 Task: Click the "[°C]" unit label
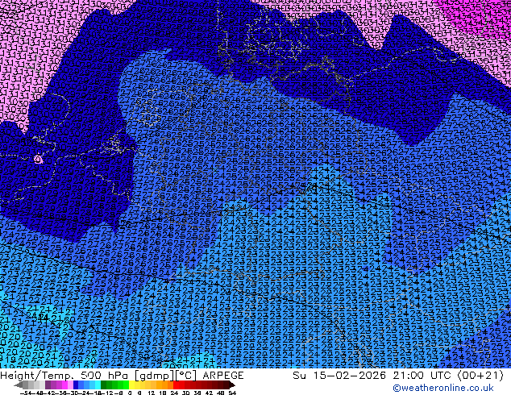click(186, 376)
